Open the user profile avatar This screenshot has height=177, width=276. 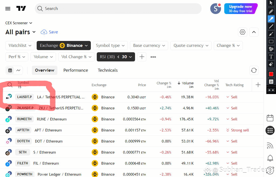click(215, 8)
